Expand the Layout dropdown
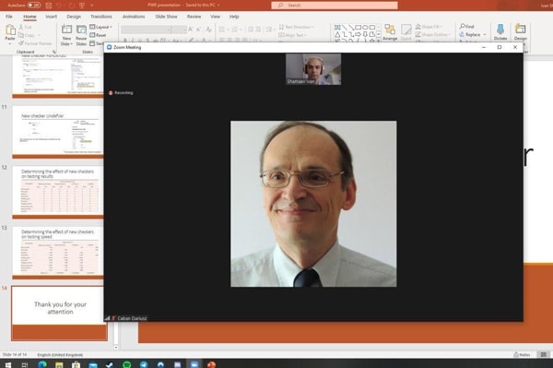This screenshot has width=553, height=368. (101, 27)
